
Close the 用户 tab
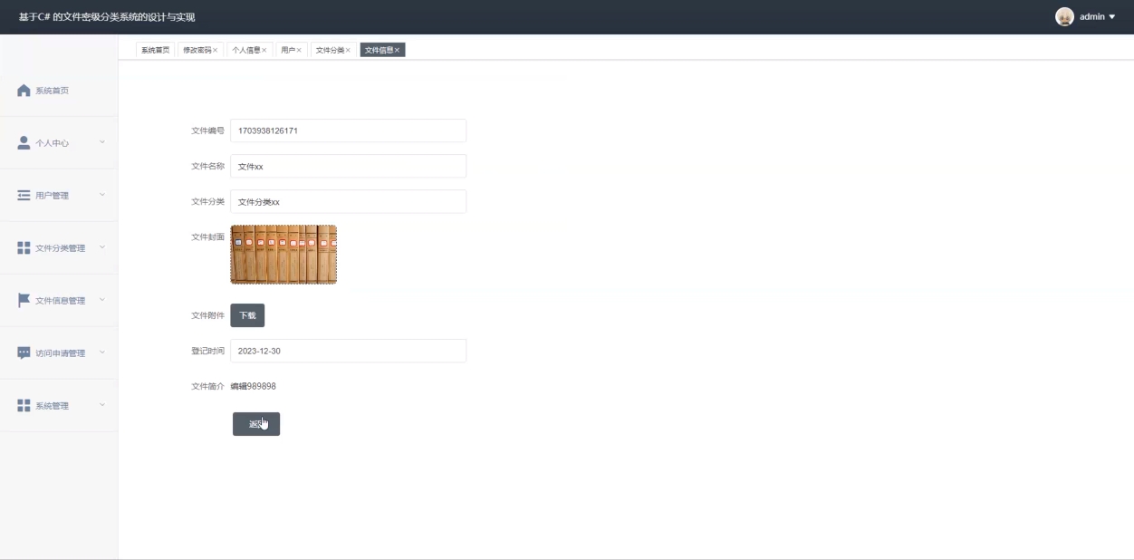tap(299, 50)
